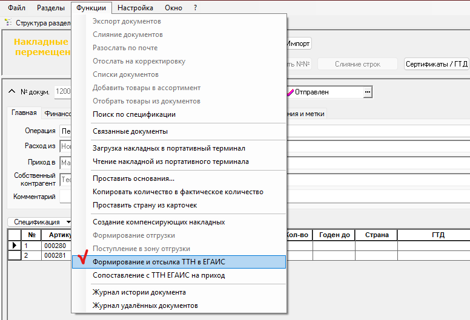Click the Слияние строк button
The width and height of the screenshot is (470, 320).
(x=357, y=64)
